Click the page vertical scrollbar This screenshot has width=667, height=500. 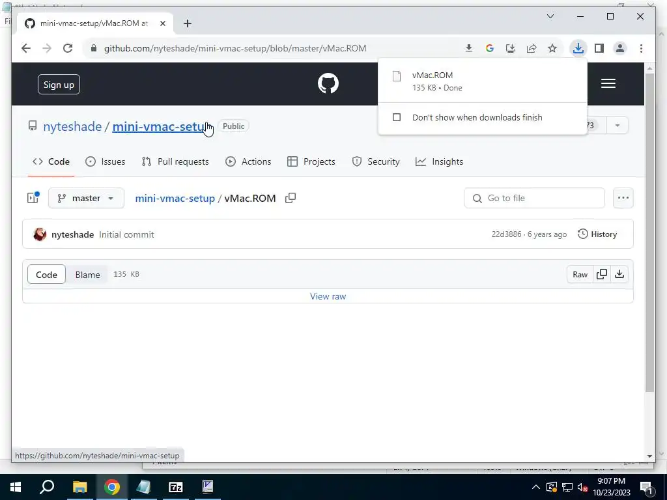pos(649,232)
